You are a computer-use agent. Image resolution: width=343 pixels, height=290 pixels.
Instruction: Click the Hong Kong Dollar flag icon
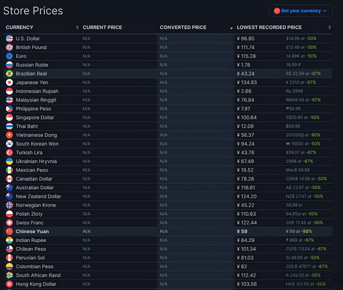point(9,284)
